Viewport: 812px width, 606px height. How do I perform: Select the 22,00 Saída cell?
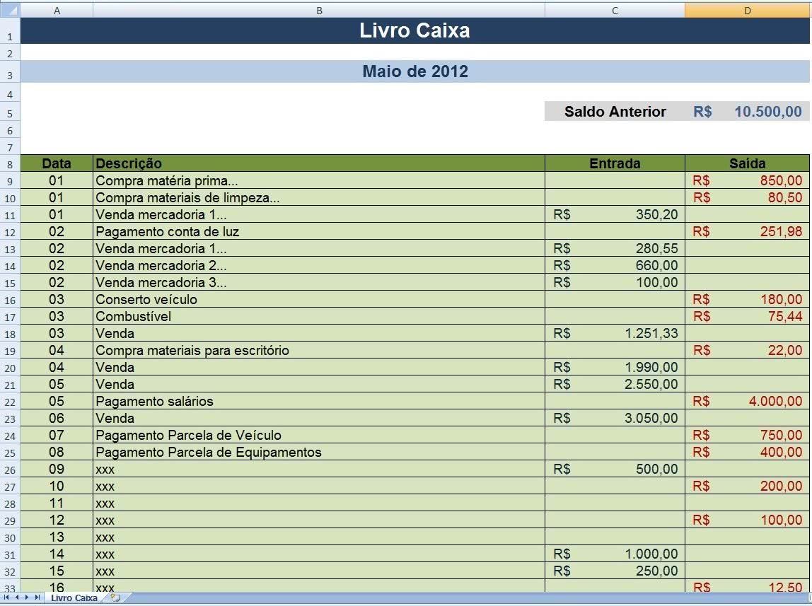click(747, 350)
